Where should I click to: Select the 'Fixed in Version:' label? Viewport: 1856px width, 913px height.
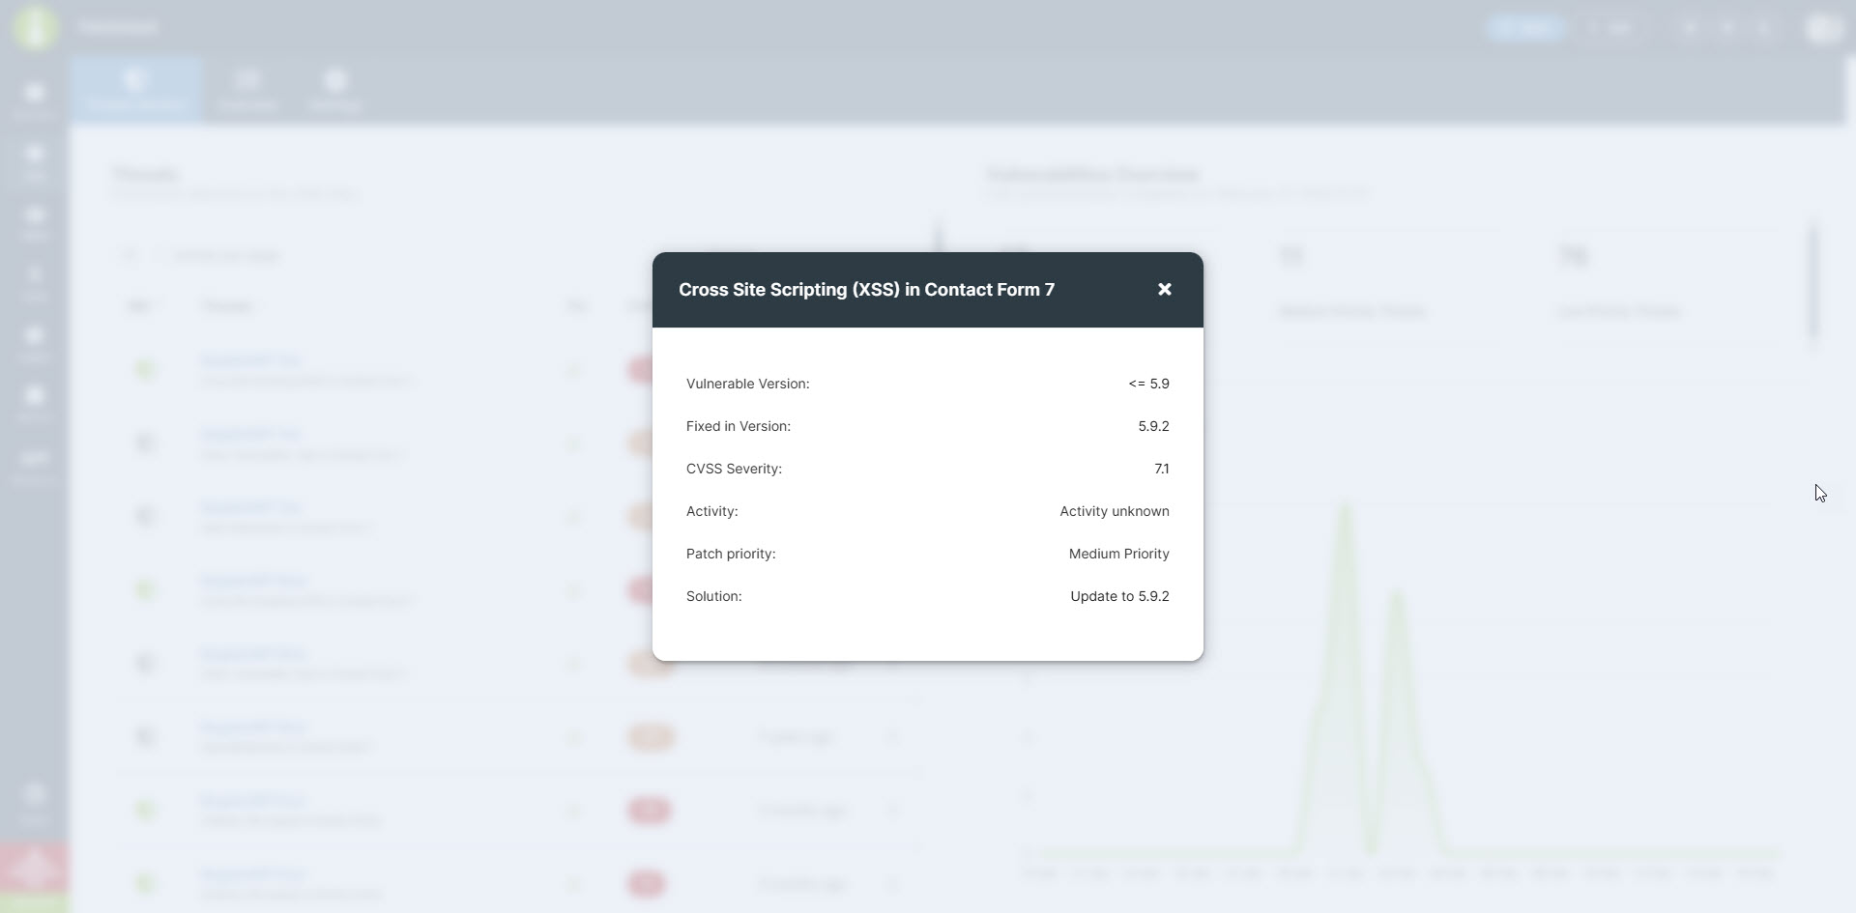click(x=739, y=426)
